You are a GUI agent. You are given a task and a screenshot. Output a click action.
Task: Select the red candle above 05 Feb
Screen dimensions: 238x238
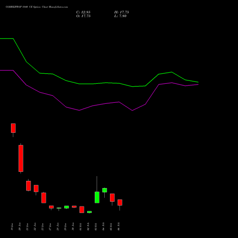[x=112, y=198]
